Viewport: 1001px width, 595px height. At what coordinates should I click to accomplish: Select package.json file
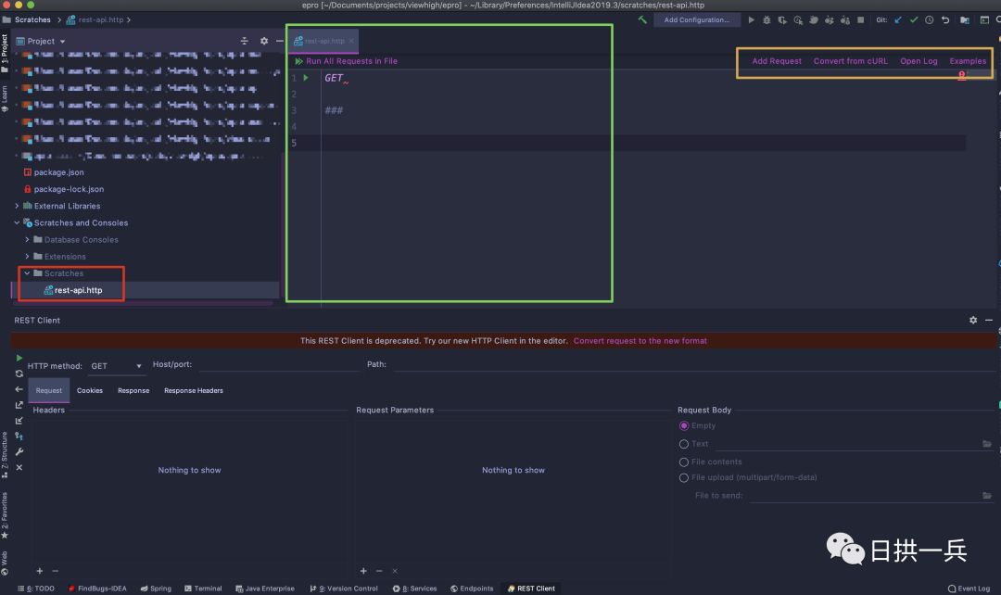click(58, 172)
